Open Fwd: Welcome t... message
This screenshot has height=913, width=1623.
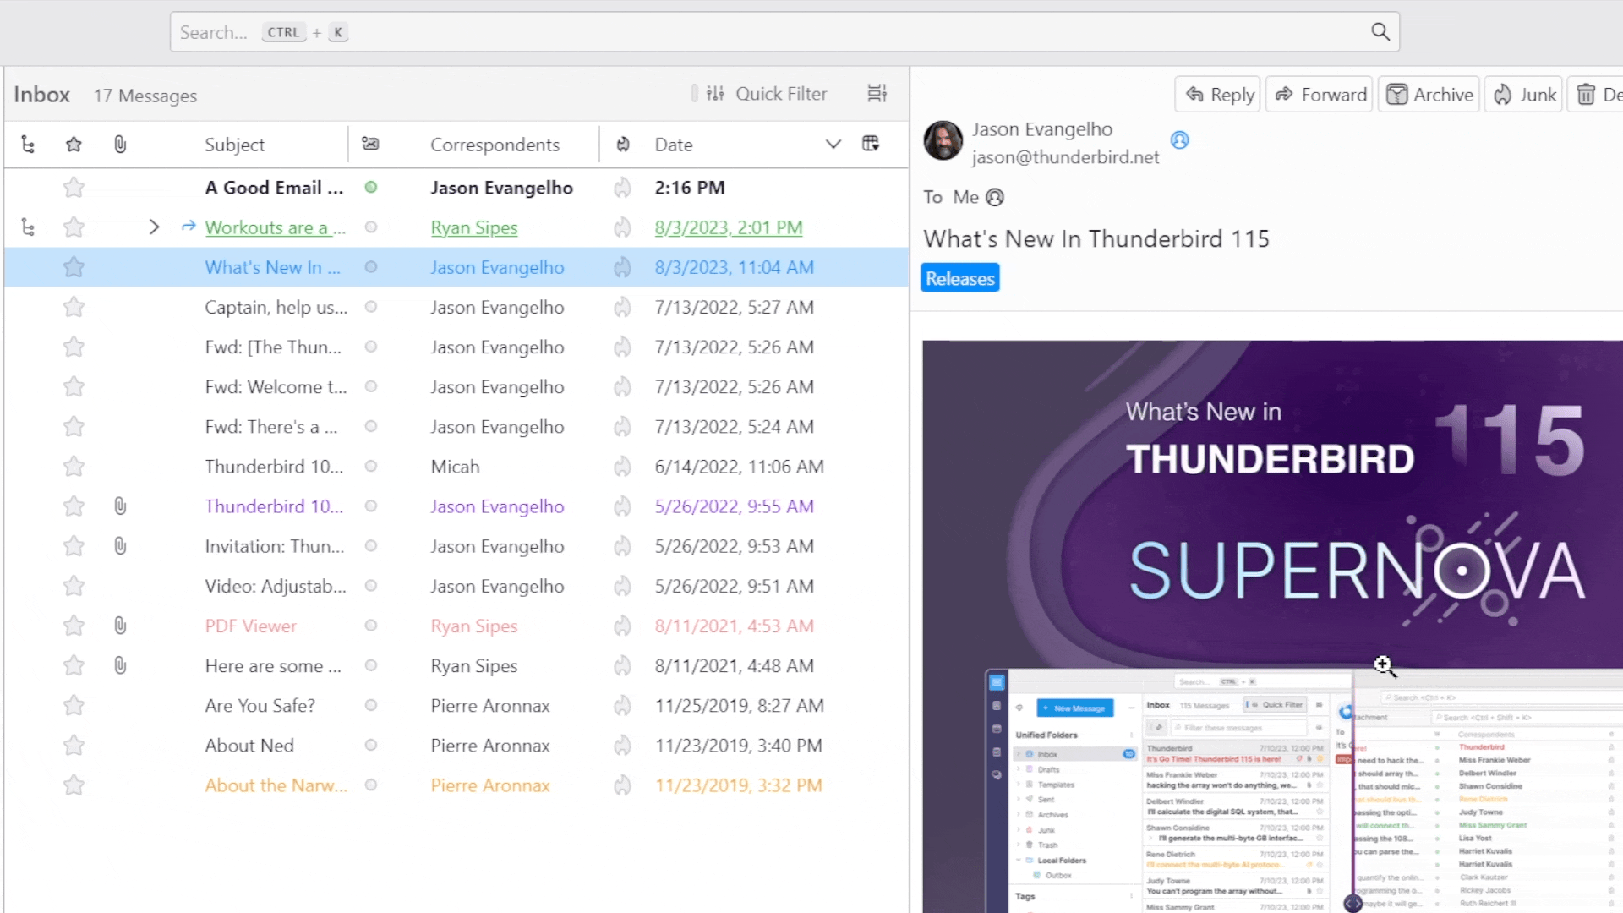[x=276, y=387]
